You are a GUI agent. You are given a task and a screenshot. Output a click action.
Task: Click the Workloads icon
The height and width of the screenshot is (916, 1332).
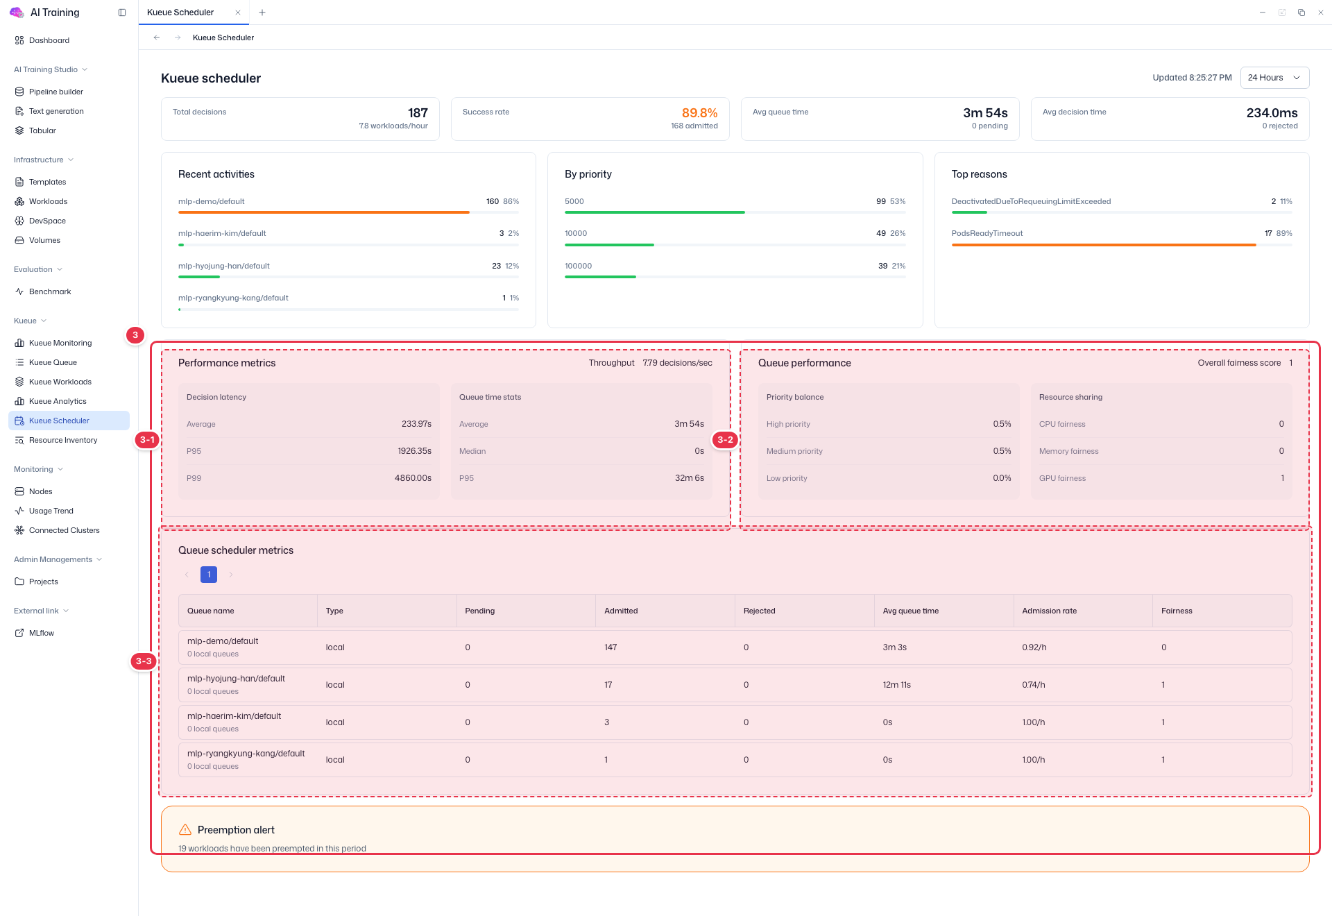click(x=19, y=201)
